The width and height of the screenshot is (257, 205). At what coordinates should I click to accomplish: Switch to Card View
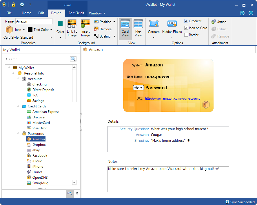[125, 29]
